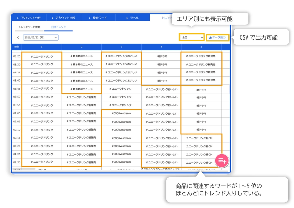Screen dimensions: 294x208
Task: Expand the region selector to pick an area
Action: tap(192, 37)
